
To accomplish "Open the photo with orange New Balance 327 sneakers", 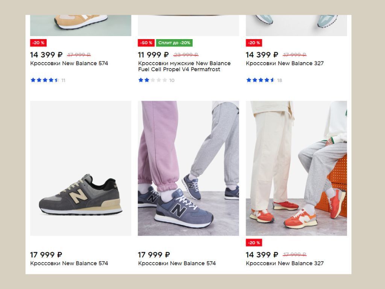I will coord(296,168).
